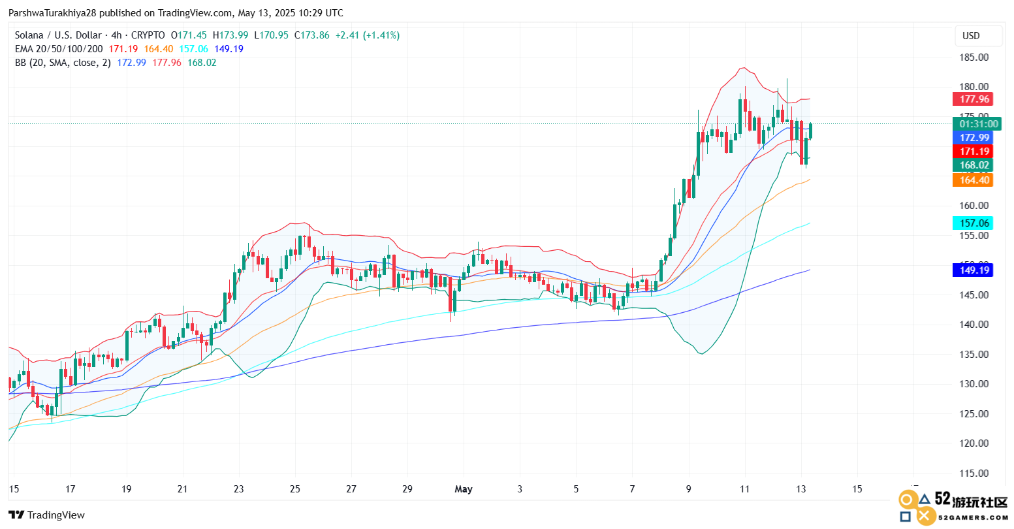Click the USD currency button
Screen dimensions: 1014x529
[x=978, y=36]
